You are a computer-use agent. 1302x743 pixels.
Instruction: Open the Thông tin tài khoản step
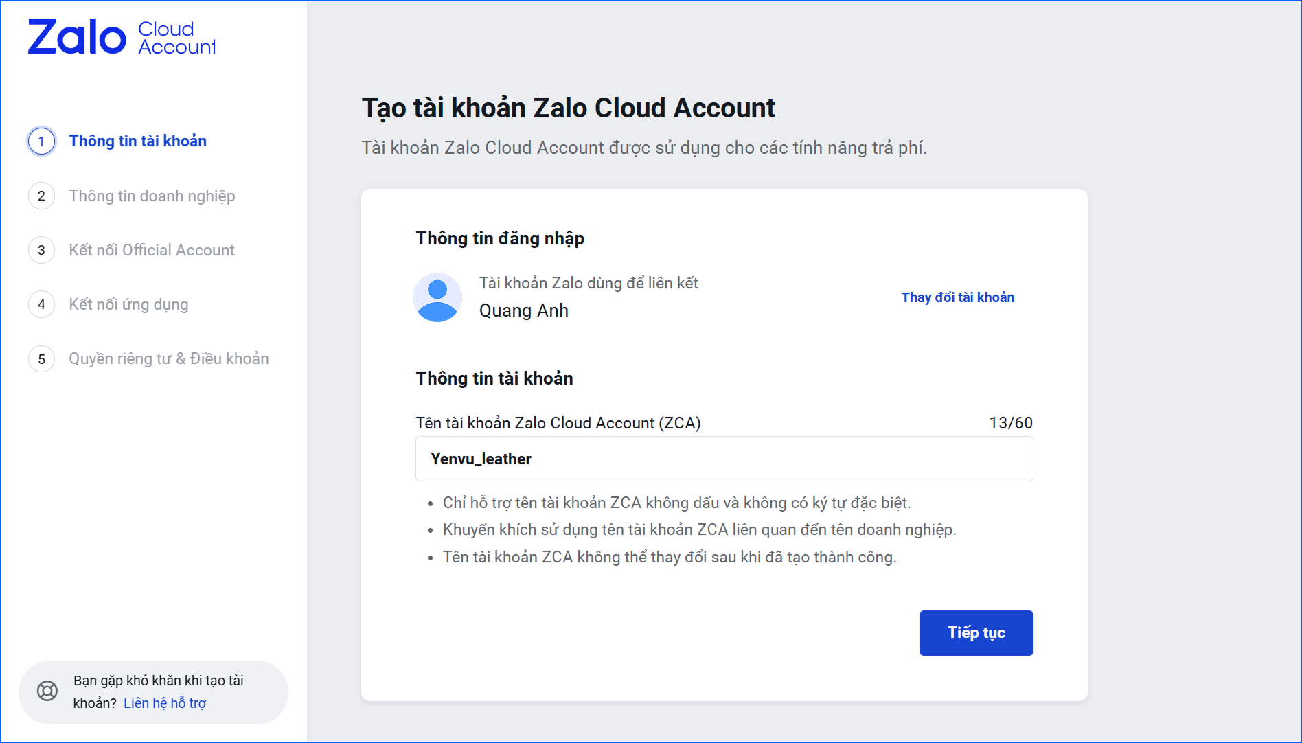[137, 141]
